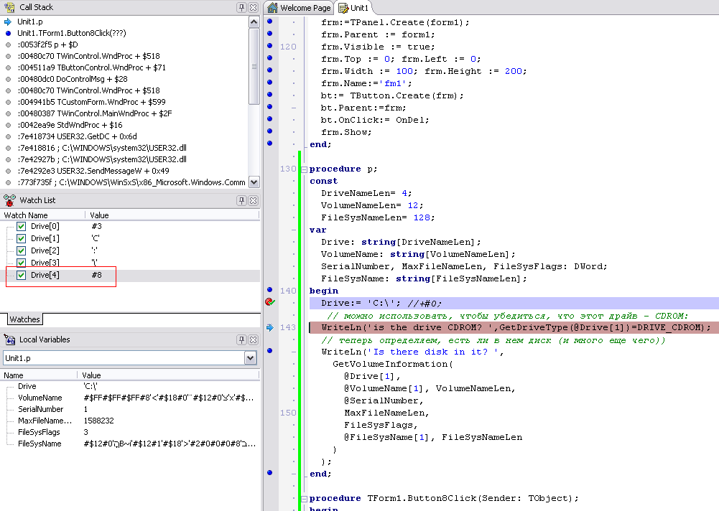Click the execution arrow at line 143
The image size is (719, 511).
click(x=270, y=327)
